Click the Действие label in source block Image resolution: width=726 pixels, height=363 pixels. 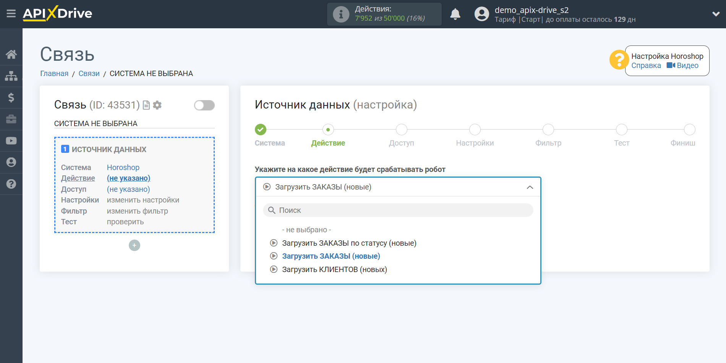(78, 178)
